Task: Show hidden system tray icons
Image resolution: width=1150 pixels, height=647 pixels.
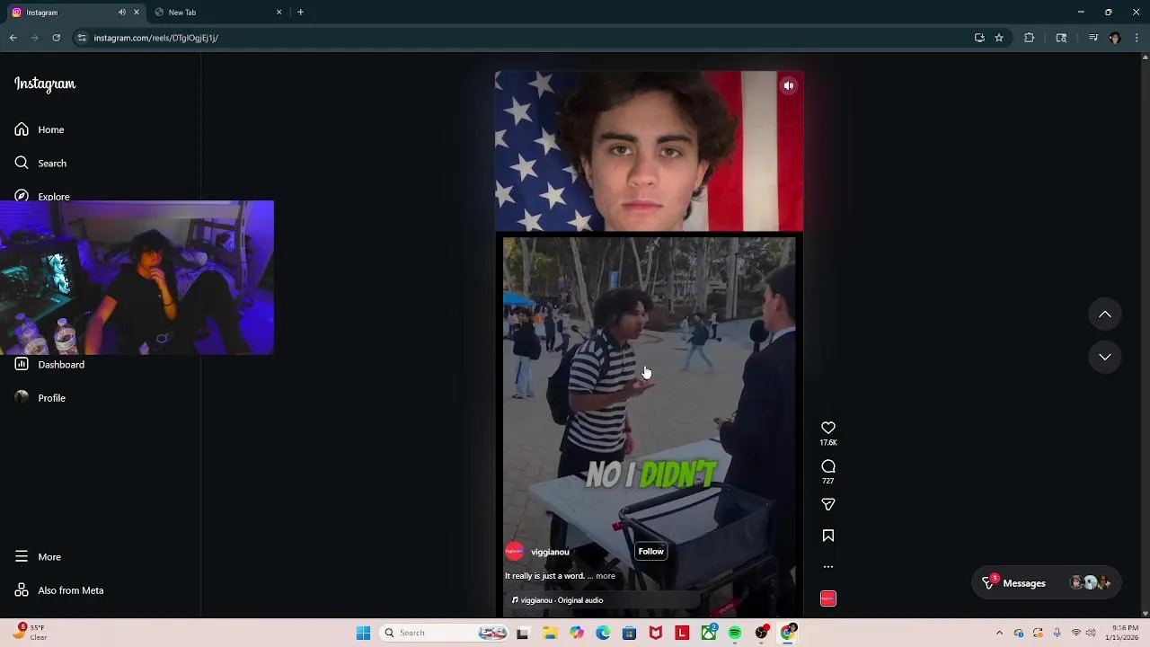Action: click(x=999, y=633)
